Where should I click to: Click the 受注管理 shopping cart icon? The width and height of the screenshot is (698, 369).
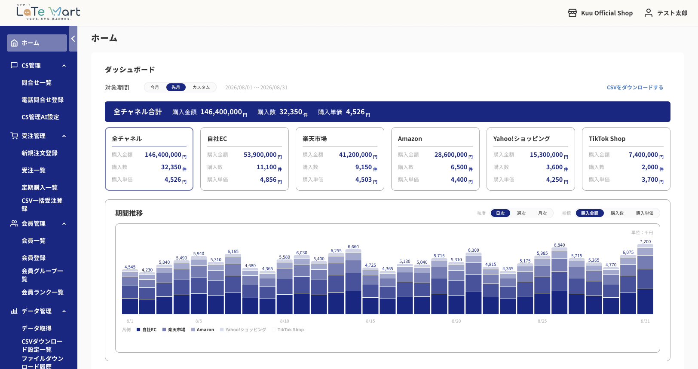(14, 136)
